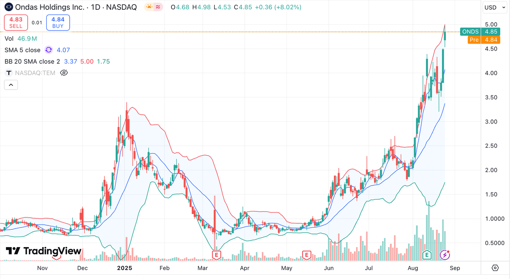Click the 2025 label on time axis
This screenshot has height=279, width=510.
tap(125, 268)
